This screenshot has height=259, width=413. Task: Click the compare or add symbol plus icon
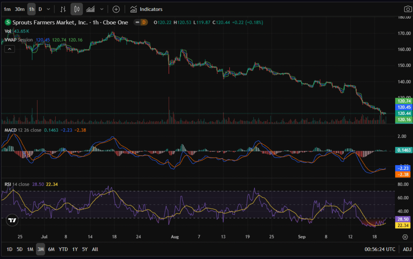tap(116, 9)
